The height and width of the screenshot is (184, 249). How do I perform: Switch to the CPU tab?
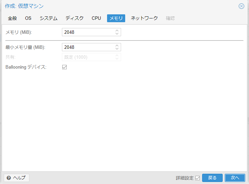coord(96,18)
